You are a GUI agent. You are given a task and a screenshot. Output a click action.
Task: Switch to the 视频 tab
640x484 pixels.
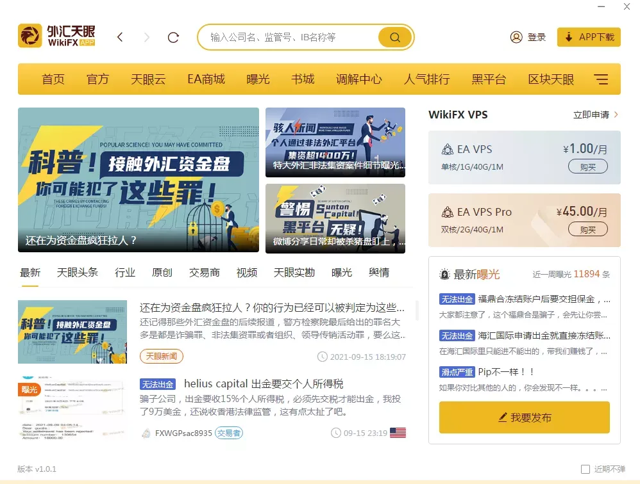tap(247, 273)
